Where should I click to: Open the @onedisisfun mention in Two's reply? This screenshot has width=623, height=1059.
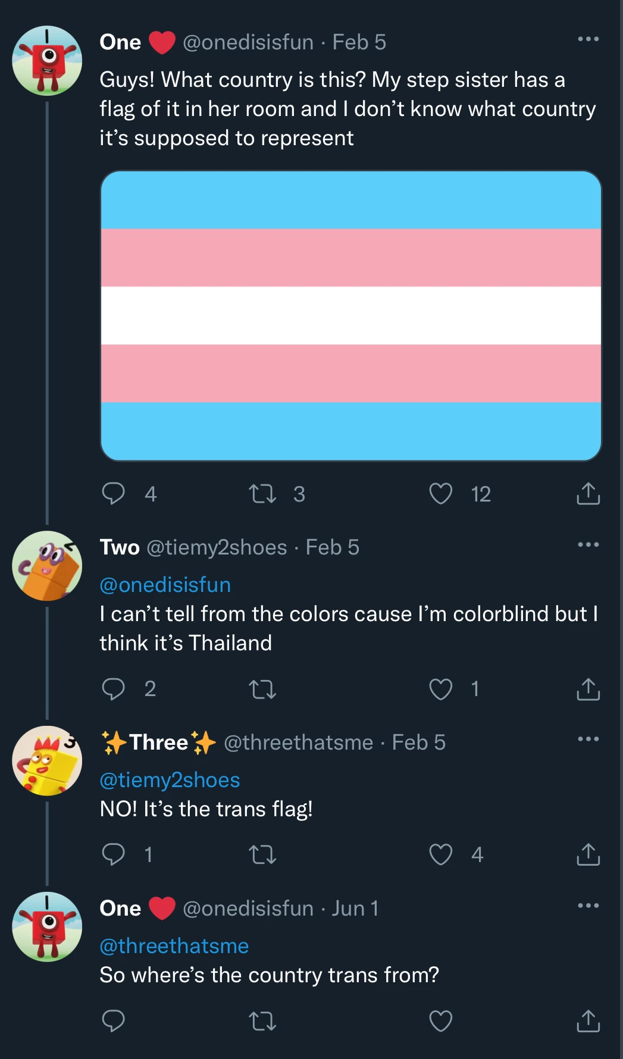(165, 585)
